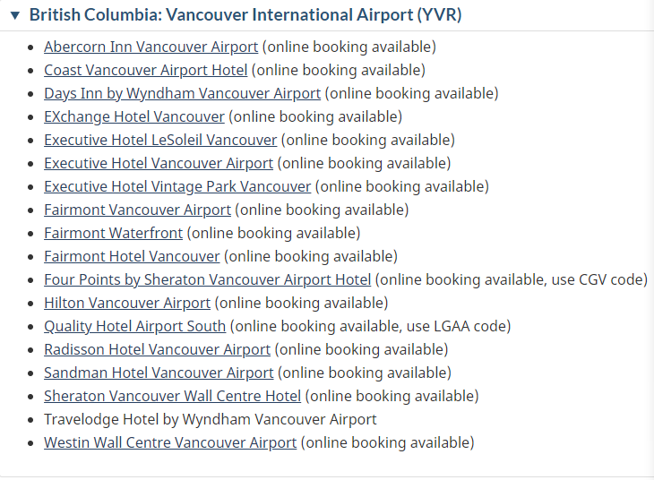Image resolution: width=654 pixels, height=480 pixels.
Task: Open Sandman Hotel Vancouver Airport link
Action: tap(159, 373)
